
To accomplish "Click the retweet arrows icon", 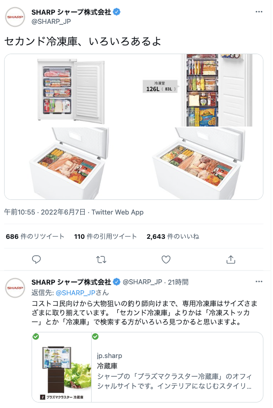I will (101, 259).
